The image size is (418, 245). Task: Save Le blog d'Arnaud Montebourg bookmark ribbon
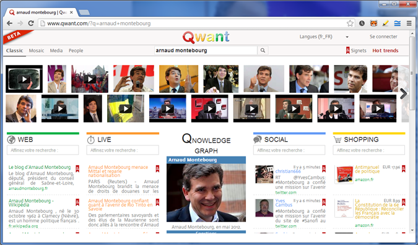[77, 168]
